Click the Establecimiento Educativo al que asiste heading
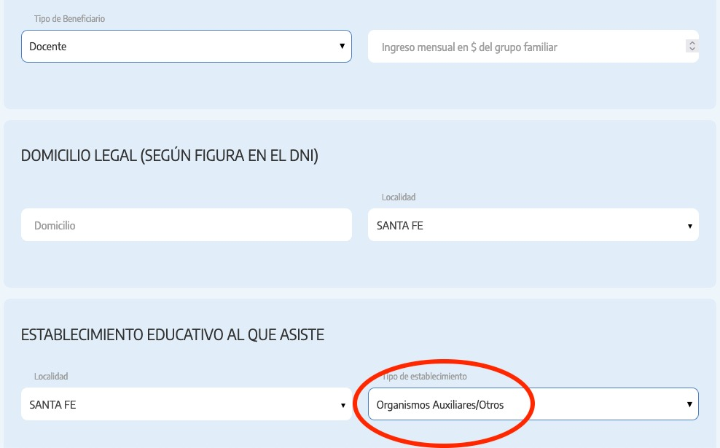Screen dimensions: 720x448 coord(173,334)
